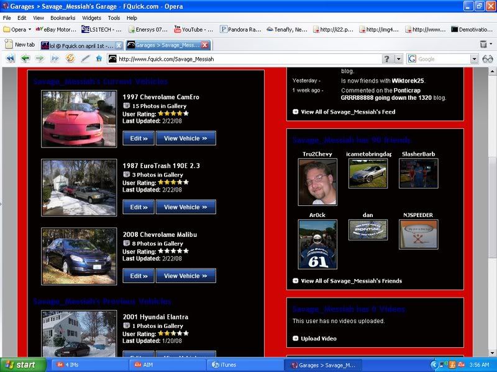Open the Edit menu
Viewport: 497px width, 372px height.
point(22,18)
